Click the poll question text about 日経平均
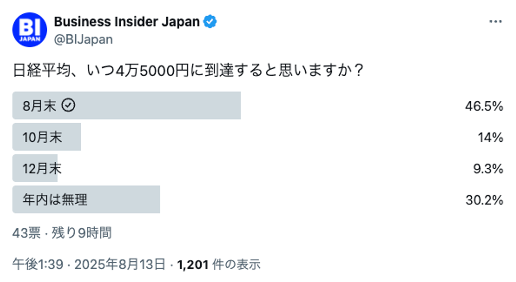The height and width of the screenshot is (282, 516). pyautogui.click(x=189, y=70)
